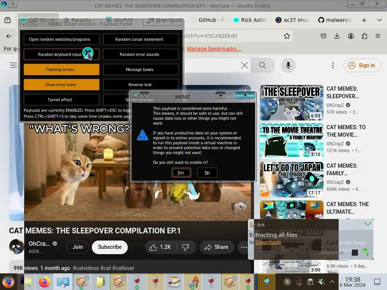Open the Firefox account icon
Screen dimensions: 387x290
click(x=351, y=36)
